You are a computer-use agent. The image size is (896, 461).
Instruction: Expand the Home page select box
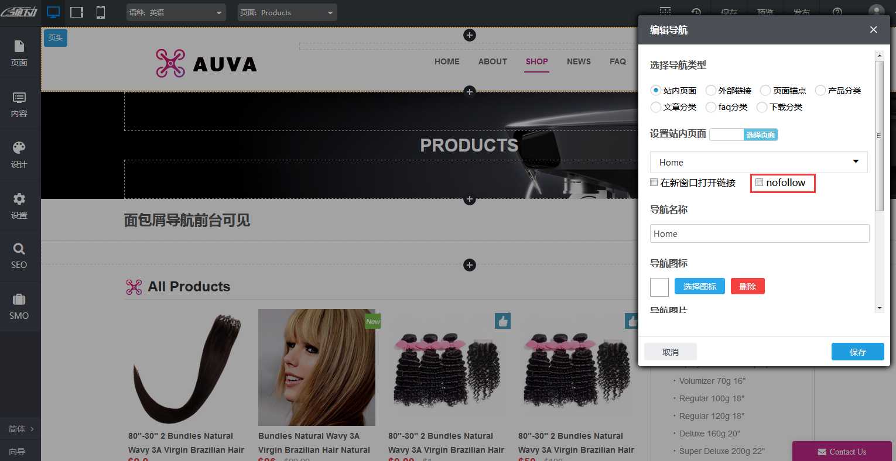point(758,162)
